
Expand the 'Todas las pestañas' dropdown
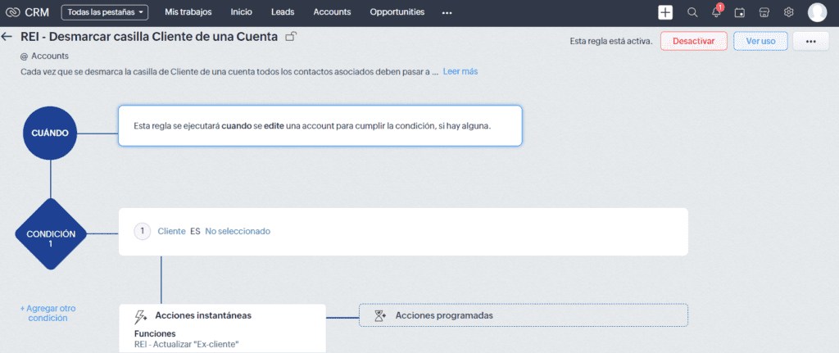(105, 12)
